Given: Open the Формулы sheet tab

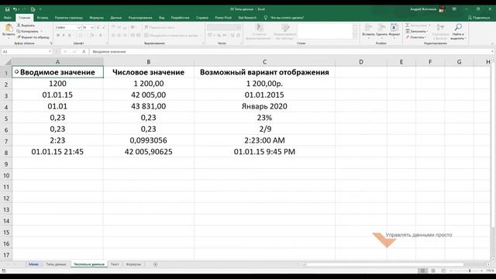Looking at the screenshot, I should [133, 264].
